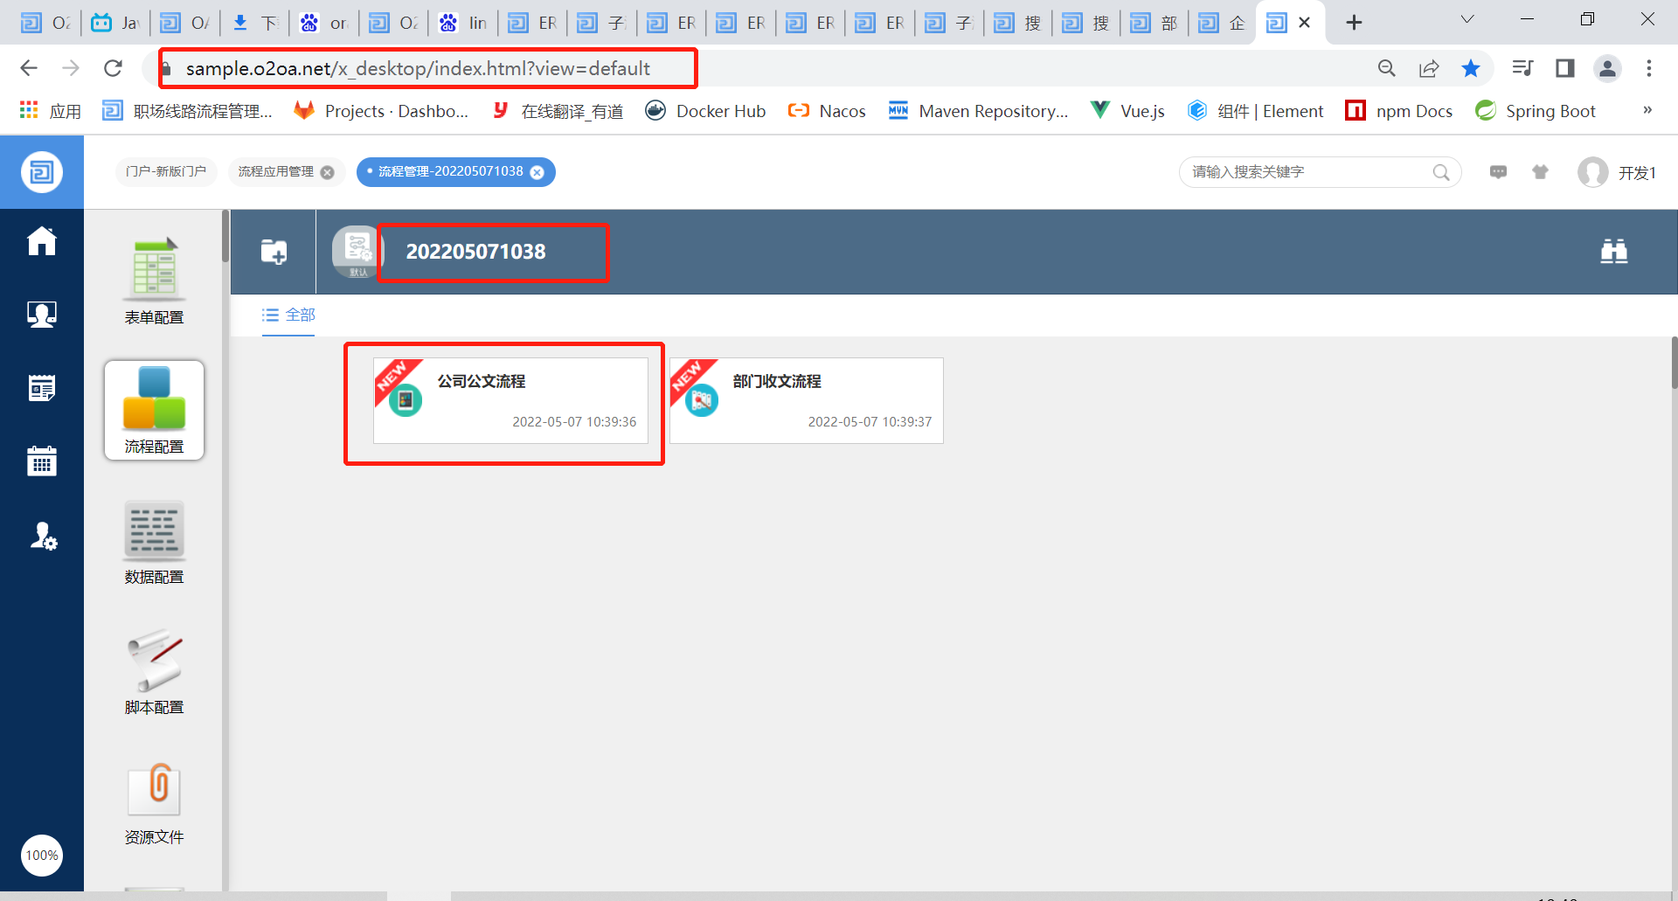Open the 部门收文流程 process card
This screenshot has height=901, width=1678.
(x=806, y=400)
